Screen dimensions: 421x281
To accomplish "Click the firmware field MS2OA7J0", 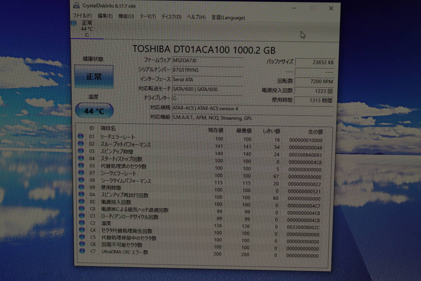I will [x=207, y=61].
